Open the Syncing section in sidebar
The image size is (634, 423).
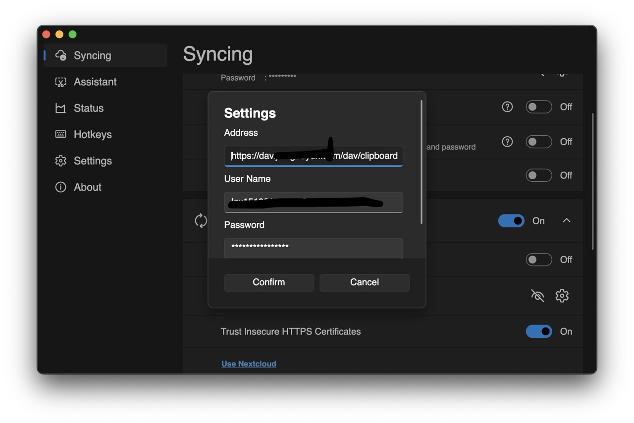(x=106, y=55)
